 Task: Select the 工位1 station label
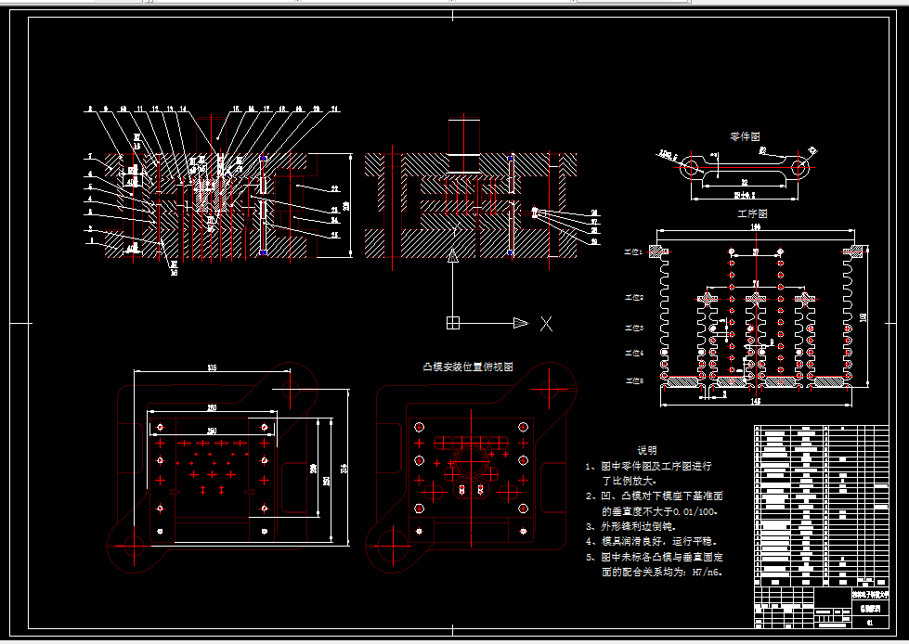[633, 252]
